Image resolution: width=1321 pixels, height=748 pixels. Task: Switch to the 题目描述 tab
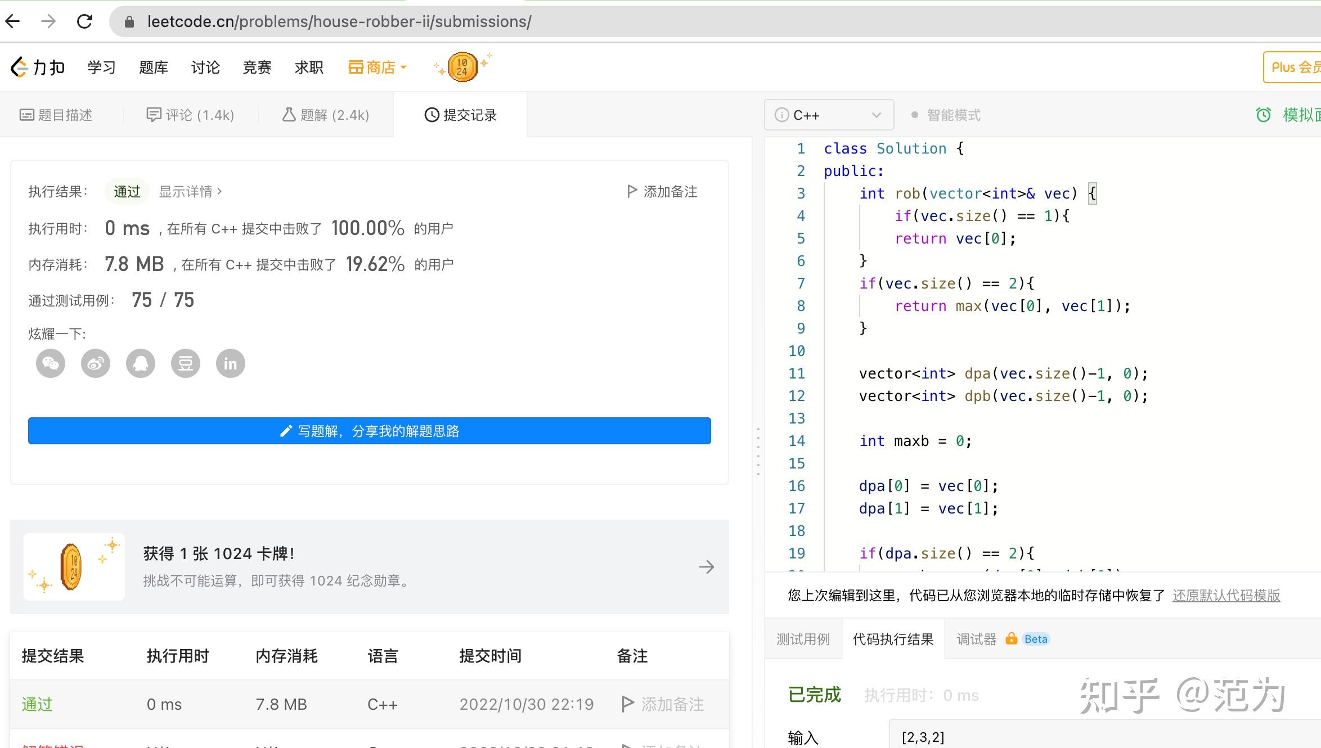click(x=56, y=115)
